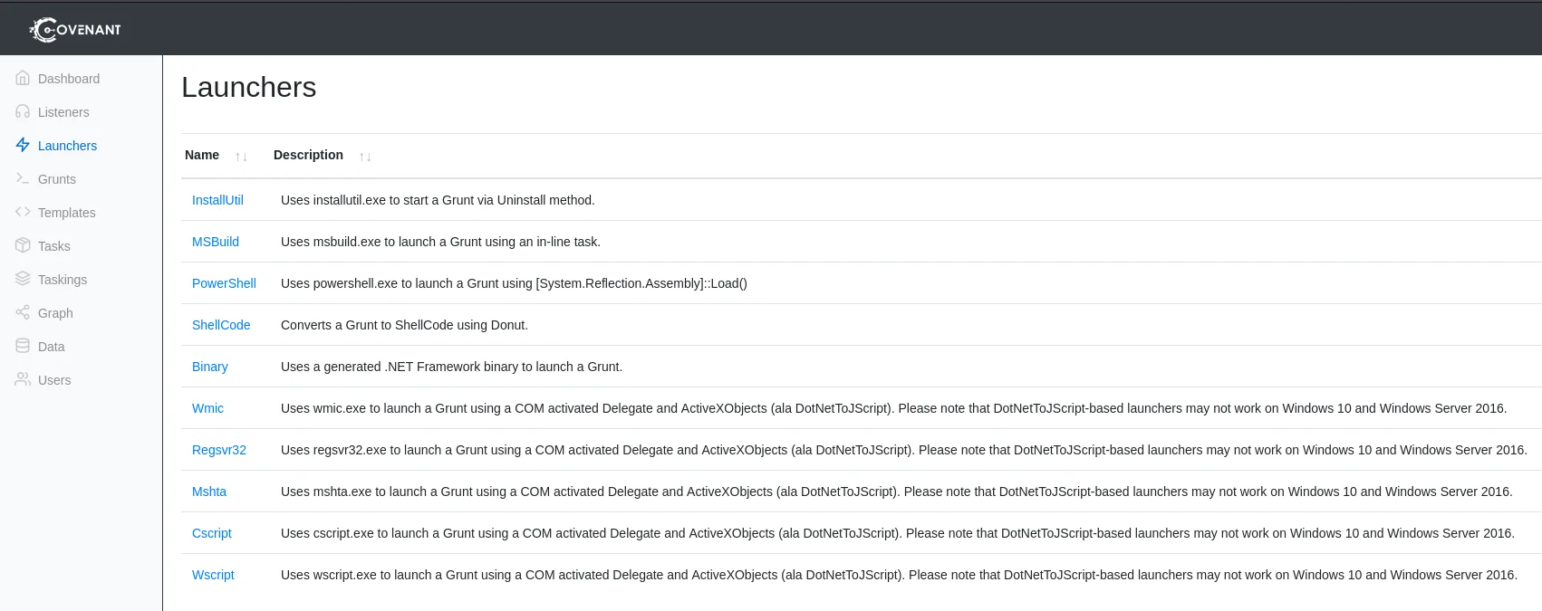The height and width of the screenshot is (611, 1542).
Task: Click the PowerShell Assembly Load description
Action: (514, 283)
